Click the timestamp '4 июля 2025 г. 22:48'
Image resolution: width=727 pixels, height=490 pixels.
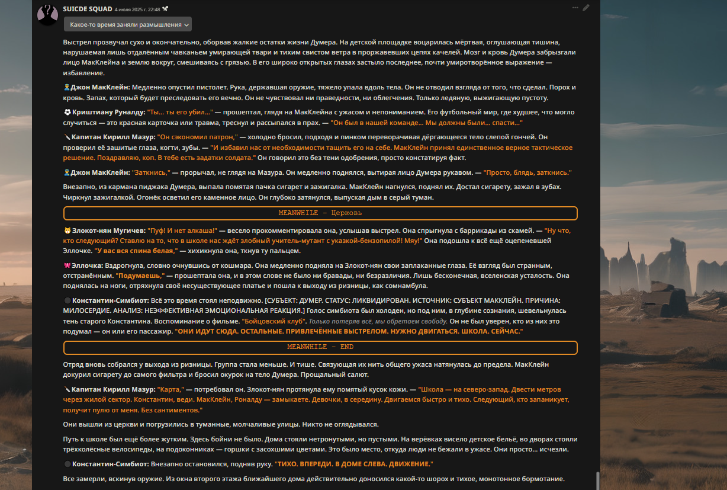point(137,9)
